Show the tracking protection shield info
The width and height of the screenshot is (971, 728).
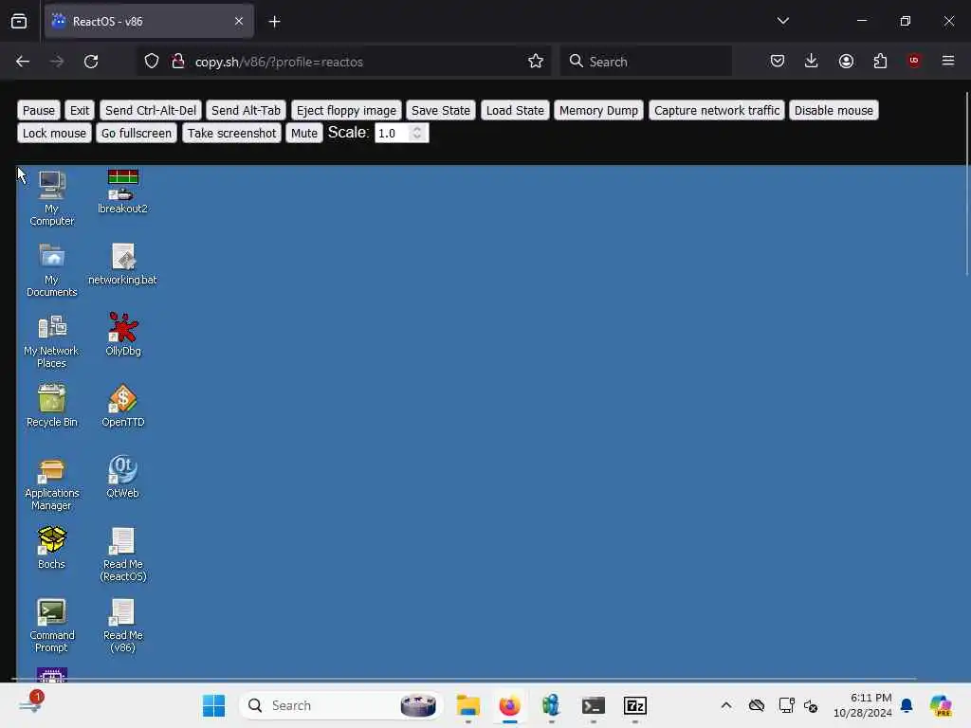pyautogui.click(x=152, y=61)
